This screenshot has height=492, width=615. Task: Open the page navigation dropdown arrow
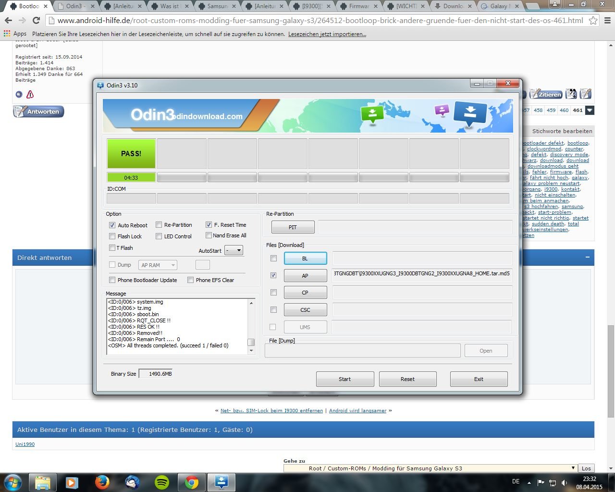point(590,110)
